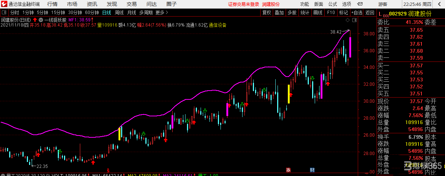Switch to the 分时 period tab

click(14, 13)
